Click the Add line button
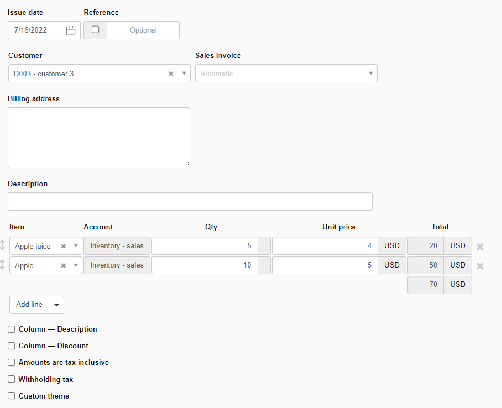This screenshot has width=502, height=408. pos(29,305)
